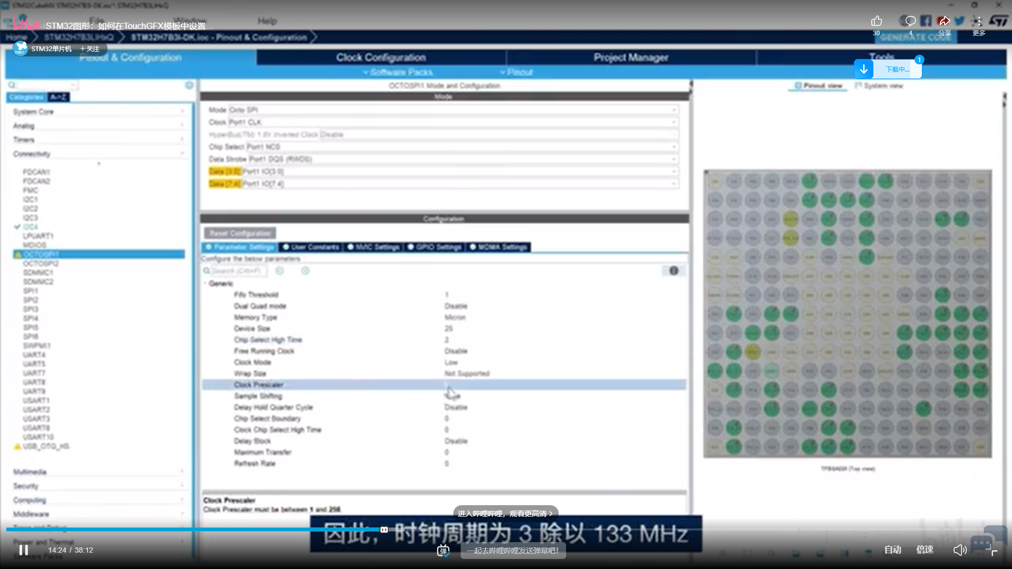Viewport: 1012px width, 569px height.
Task: Click the Memory Type parameter
Action: click(x=256, y=317)
